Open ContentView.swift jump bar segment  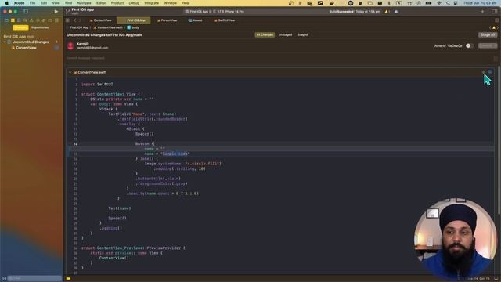108,27
